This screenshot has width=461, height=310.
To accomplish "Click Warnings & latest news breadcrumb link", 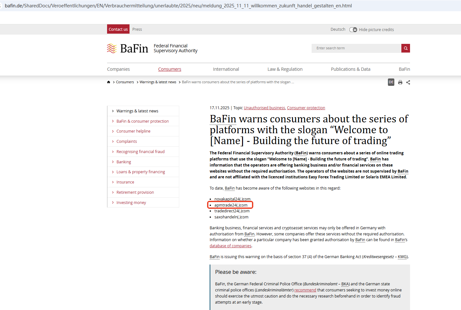I will (x=158, y=82).
